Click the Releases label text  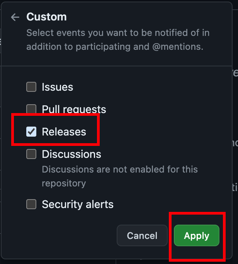(64, 132)
